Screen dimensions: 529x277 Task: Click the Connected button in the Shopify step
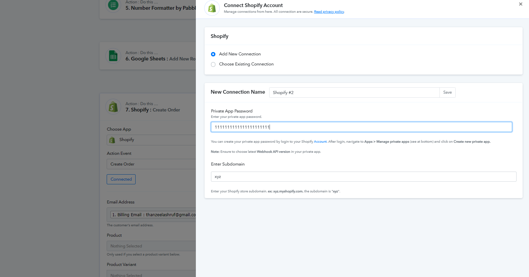click(x=121, y=179)
